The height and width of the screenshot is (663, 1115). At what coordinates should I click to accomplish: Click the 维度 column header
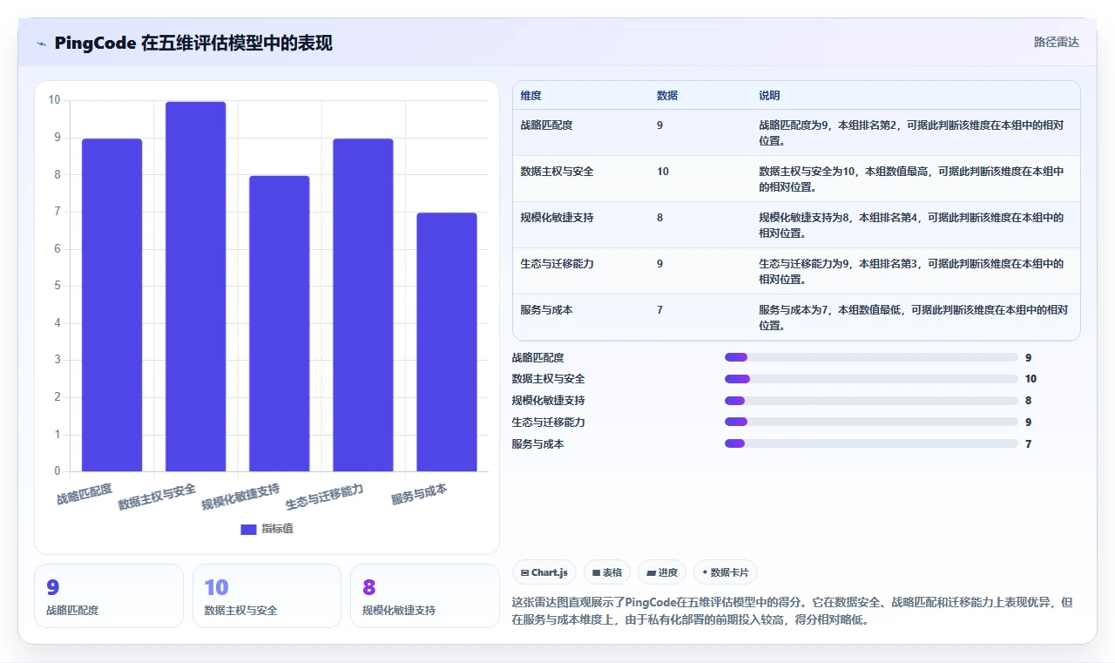(x=530, y=96)
